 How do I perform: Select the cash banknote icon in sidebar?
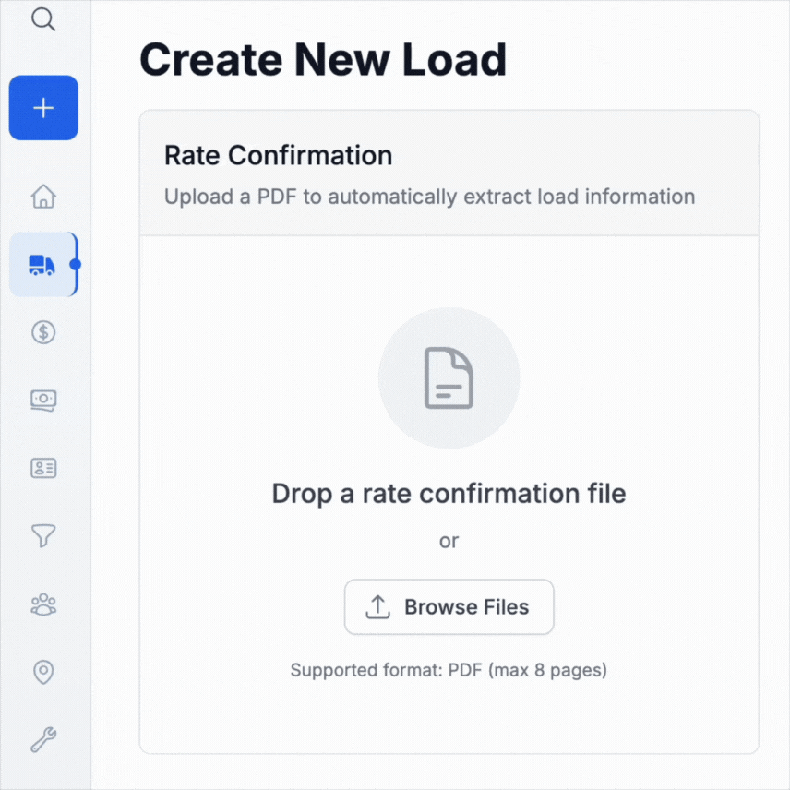click(x=43, y=400)
